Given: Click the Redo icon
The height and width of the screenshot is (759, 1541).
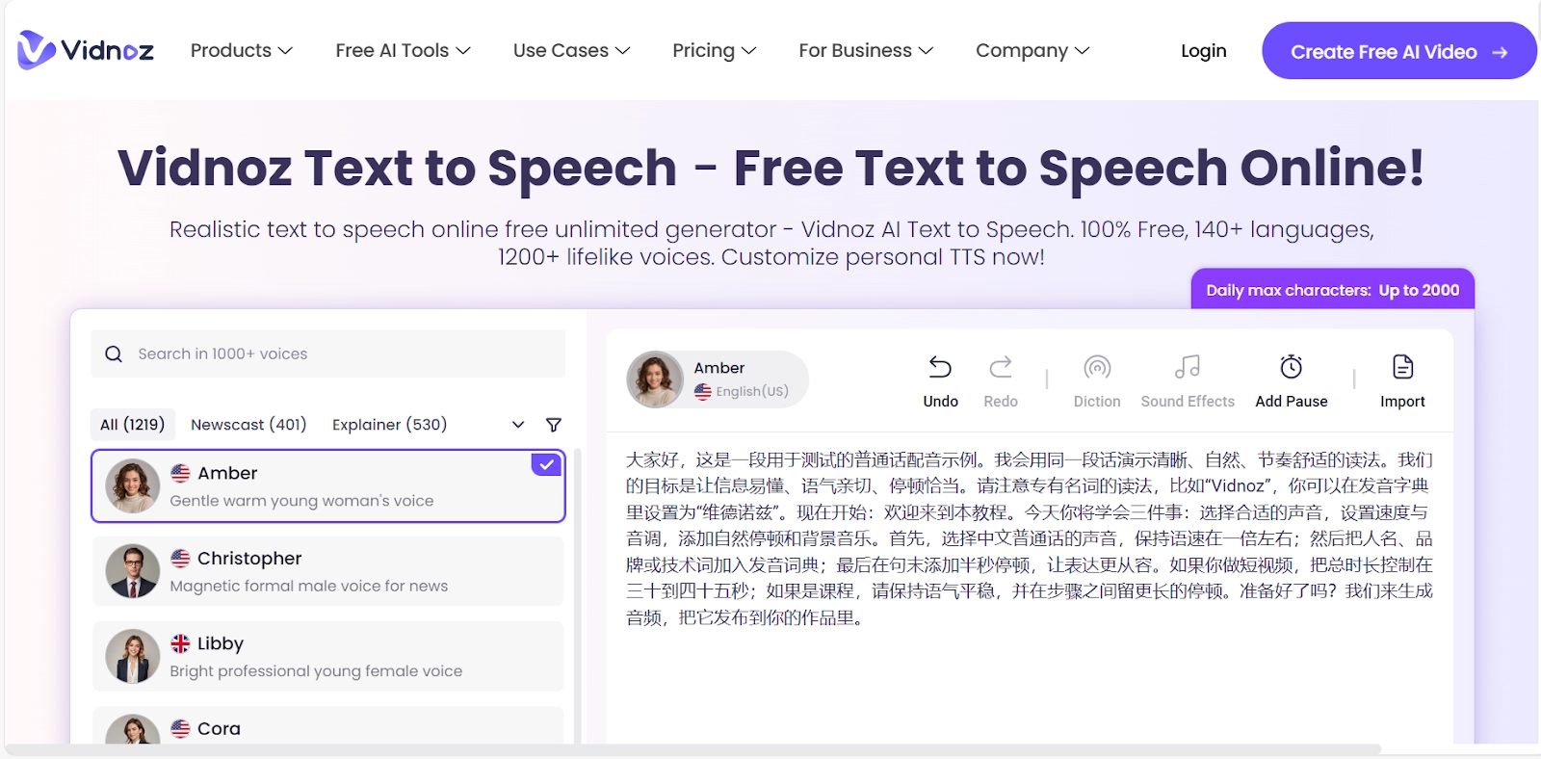Looking at the screenshot, I should (1001, 367).
